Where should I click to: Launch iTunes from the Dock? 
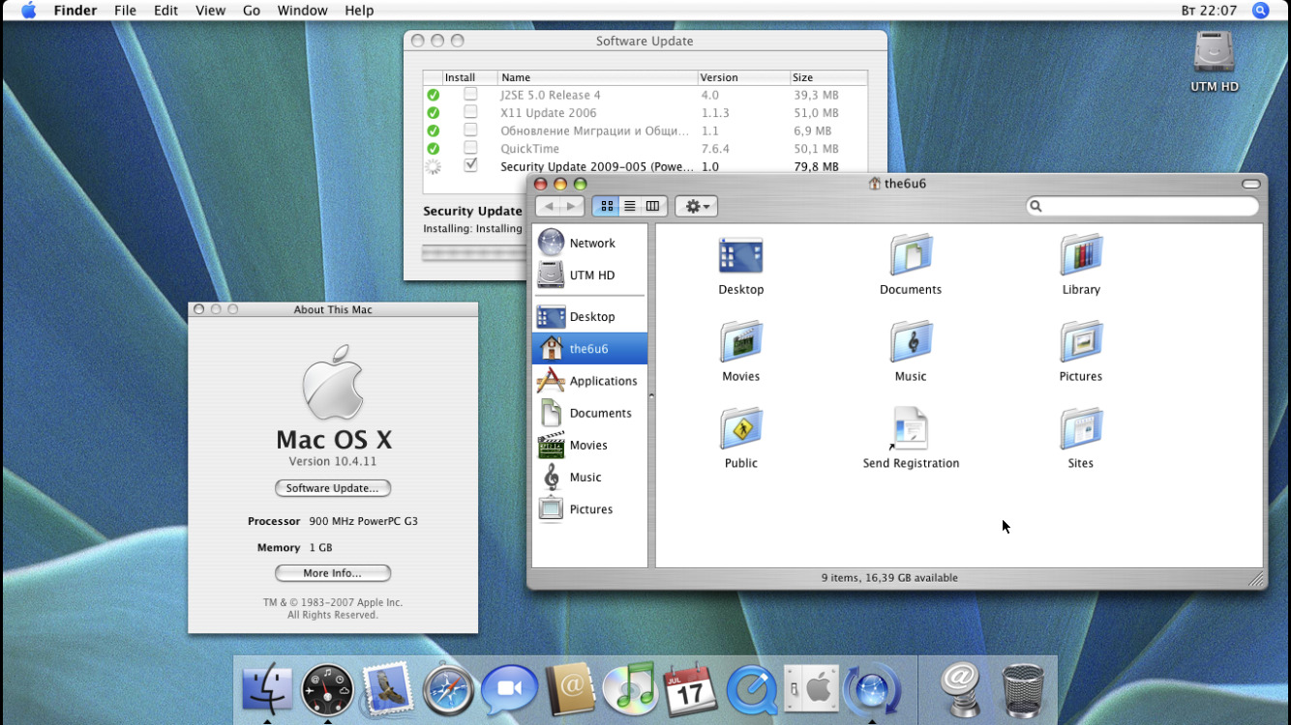[630, 690]
